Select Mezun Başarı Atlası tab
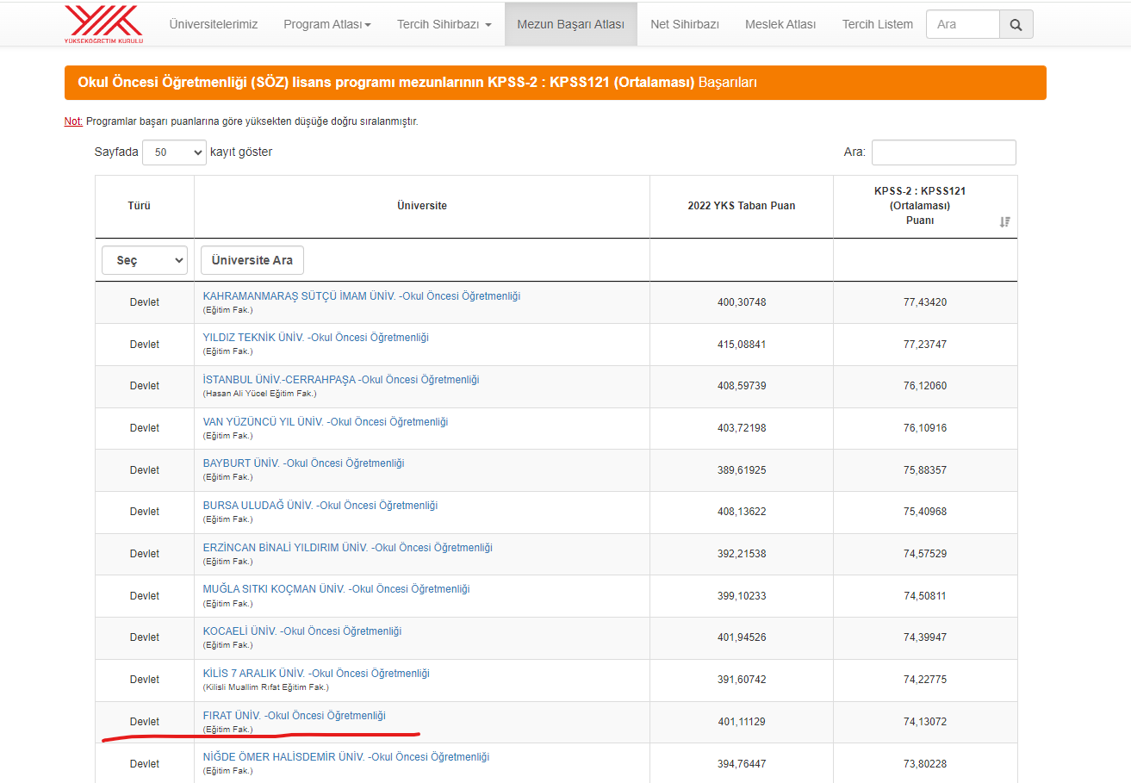This screenshot has height=783, width=1131. coord(571,24)
